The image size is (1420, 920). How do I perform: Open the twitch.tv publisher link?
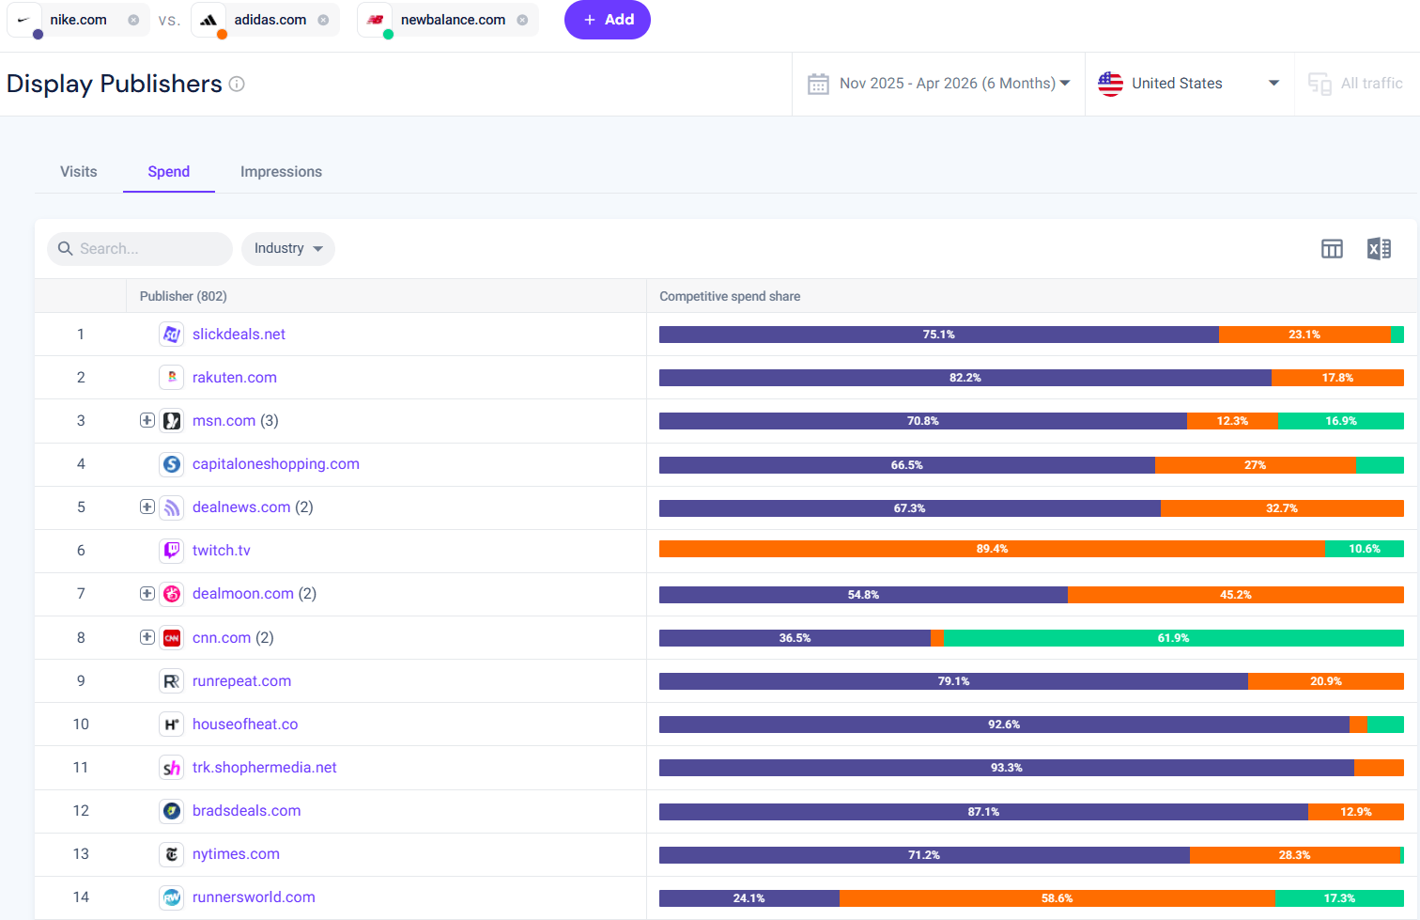click(222, 551)
